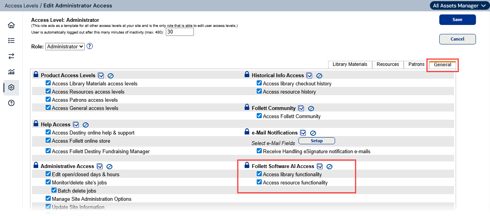Screen dimensions: 490x216
Task: Clear all Help Access permissions icon
Action: point(86,125)
